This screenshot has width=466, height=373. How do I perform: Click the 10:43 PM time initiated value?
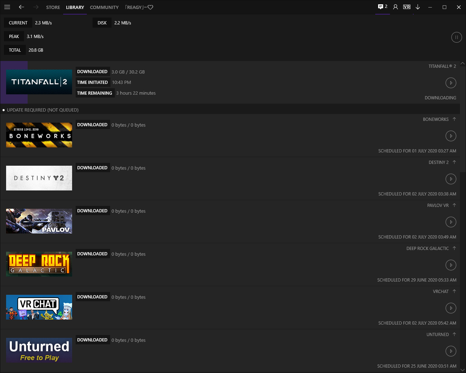122,82
